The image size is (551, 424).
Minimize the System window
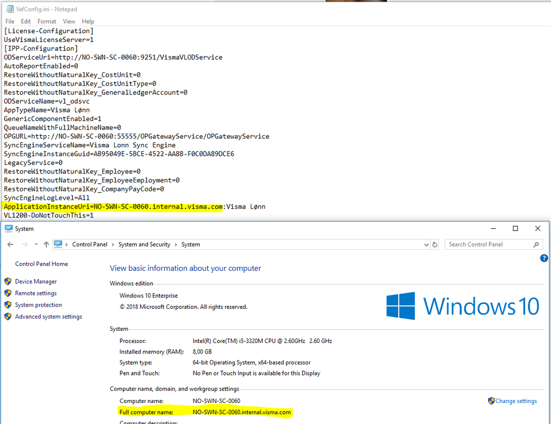494,228
